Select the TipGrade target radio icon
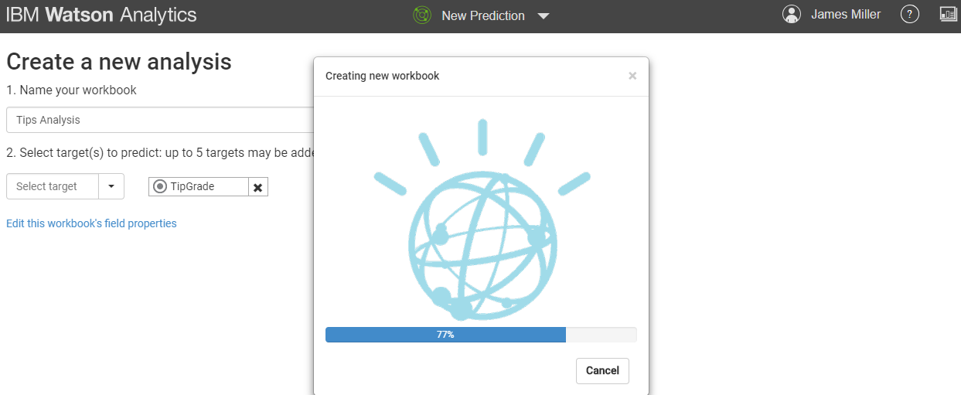 tap(160, 186)
